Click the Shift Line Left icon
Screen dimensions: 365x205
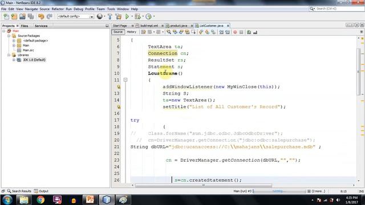(221, 32)
